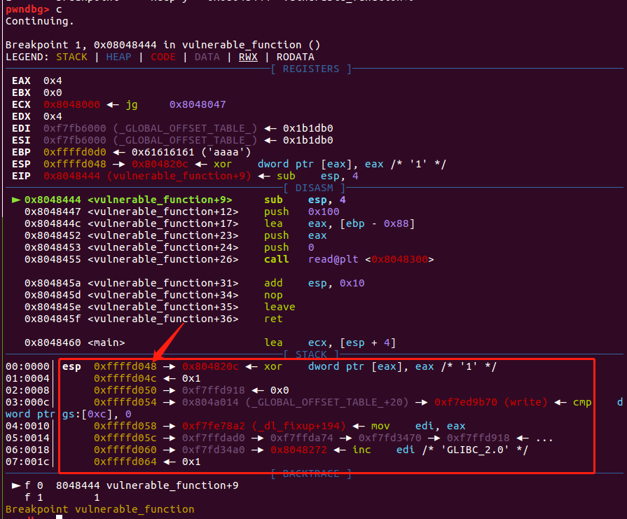The width and height of the screenshot is (627, 519).
Task: Click stack address 0xffffd054
Action: click(x=125, y=402)
